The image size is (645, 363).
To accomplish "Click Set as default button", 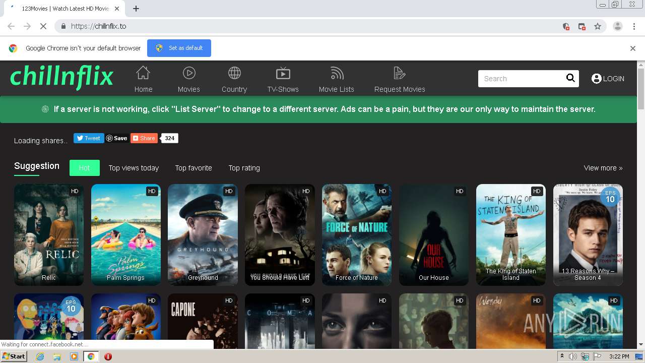I will pyautogui.click(x=179, y=48).
